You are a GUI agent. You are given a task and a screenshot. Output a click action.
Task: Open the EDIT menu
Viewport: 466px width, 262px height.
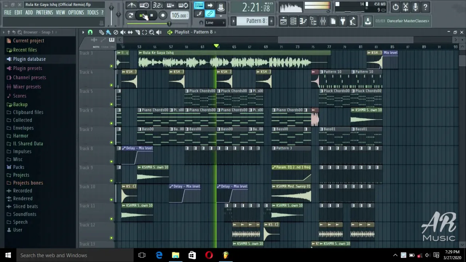[18, 13]
